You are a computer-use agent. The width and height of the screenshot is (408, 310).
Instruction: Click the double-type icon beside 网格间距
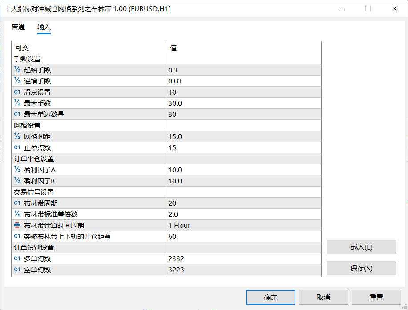pyautogui.click(x=17, y=136)
